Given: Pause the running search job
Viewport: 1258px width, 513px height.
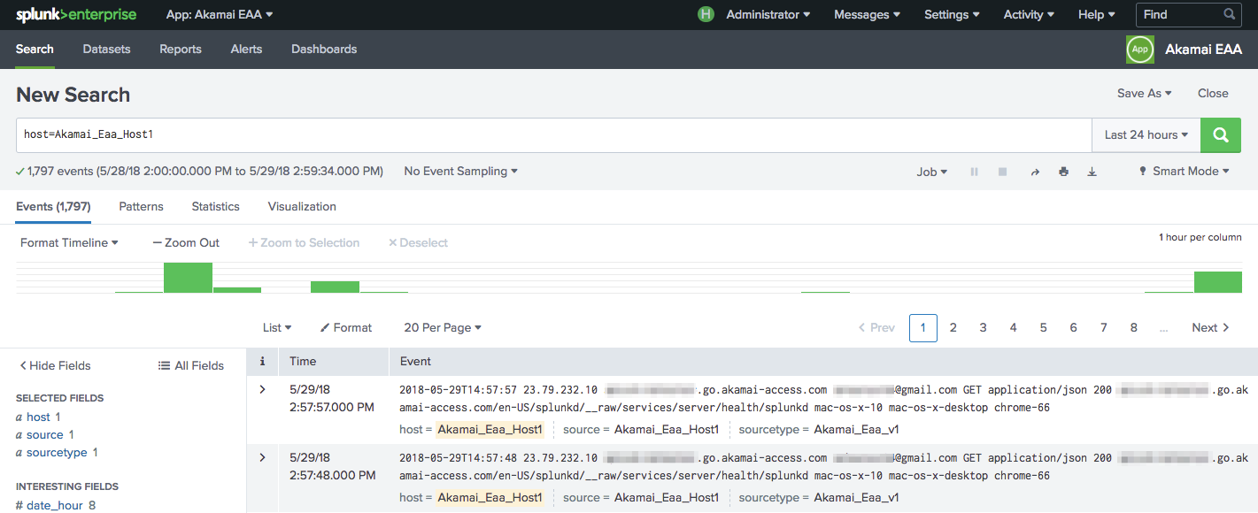Looking at the screenshot, I should [974, 172].
